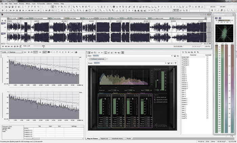Click the phase scope display in meters panel
The width and height of the screenshot is (237, 143).
[x=224, y=33]
